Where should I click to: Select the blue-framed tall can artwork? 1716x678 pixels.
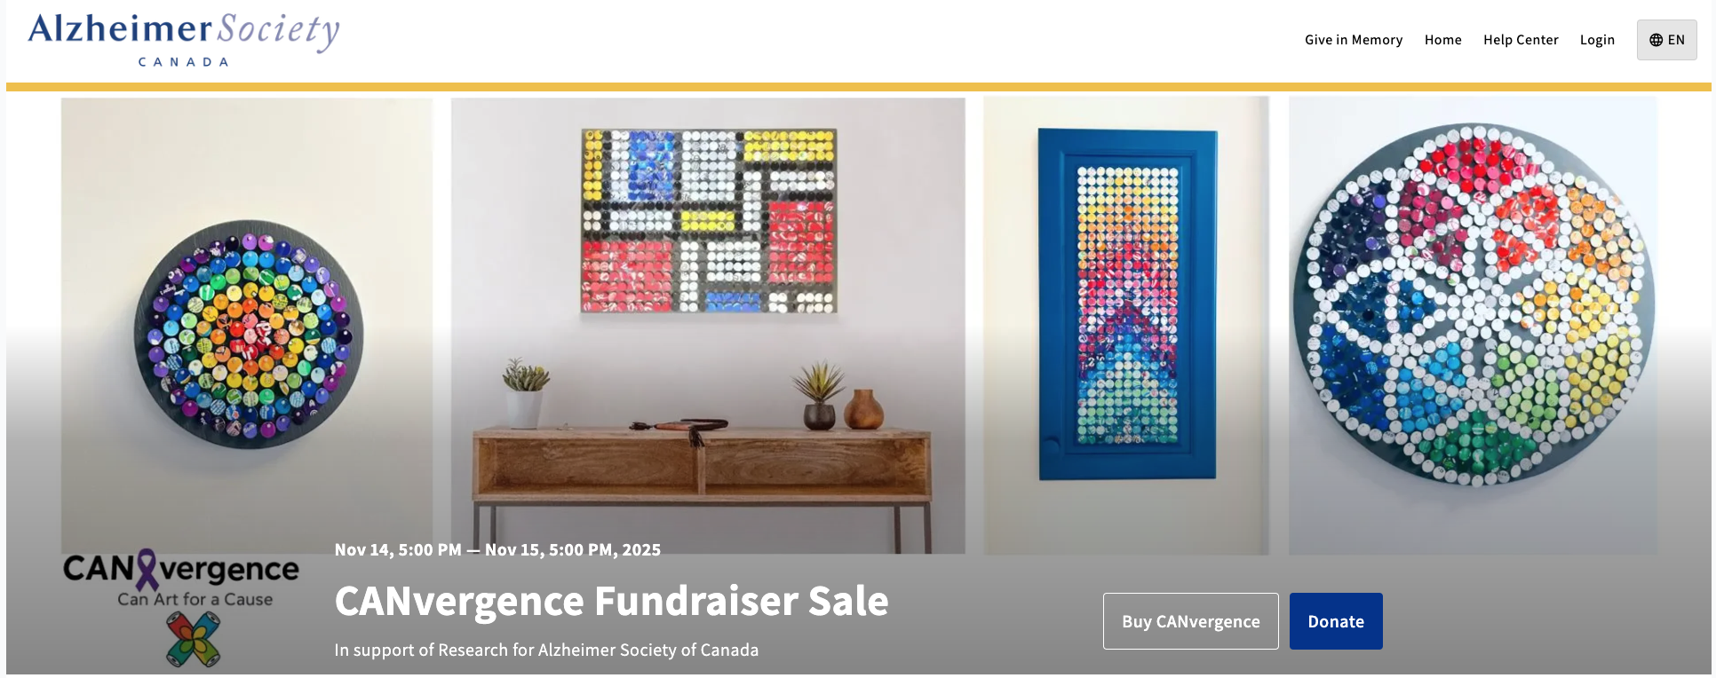click(x=1127, y=304)
